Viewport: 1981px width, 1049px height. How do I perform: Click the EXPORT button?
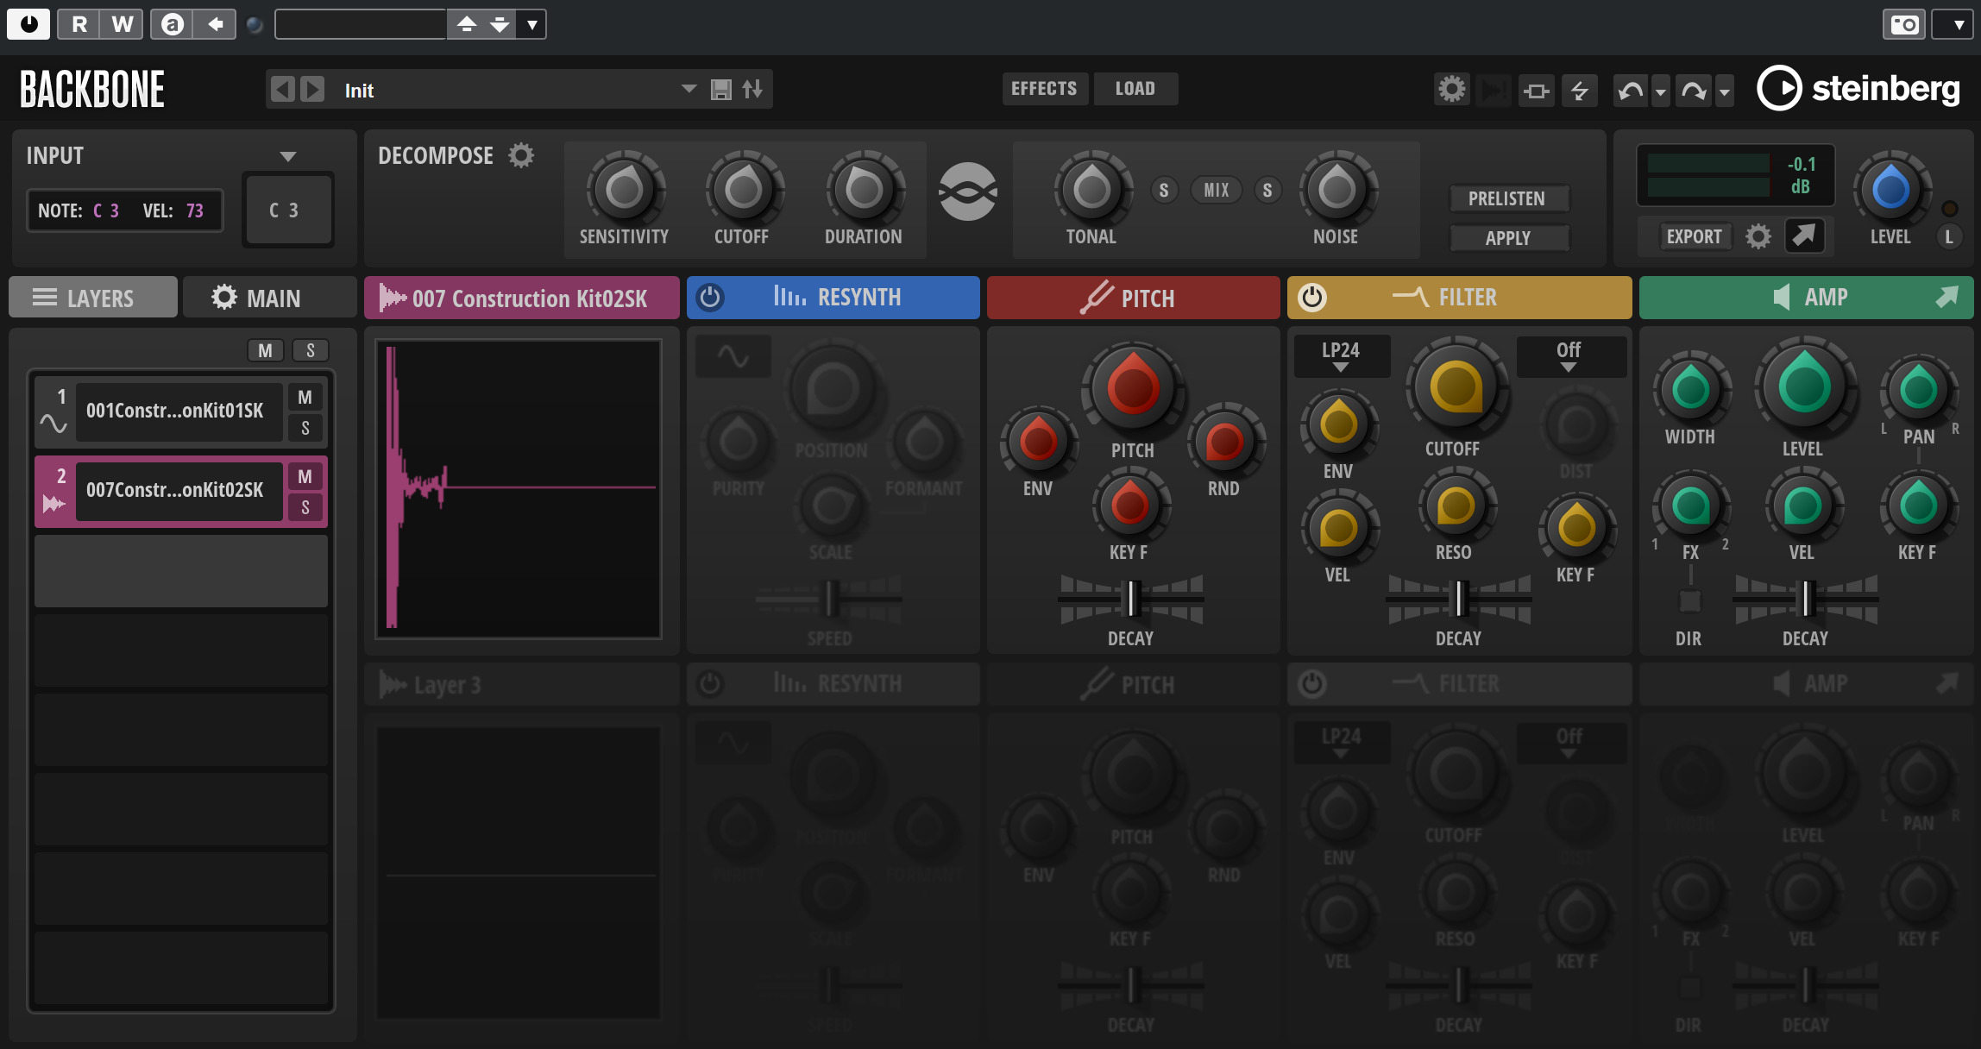click(1694, 236)
